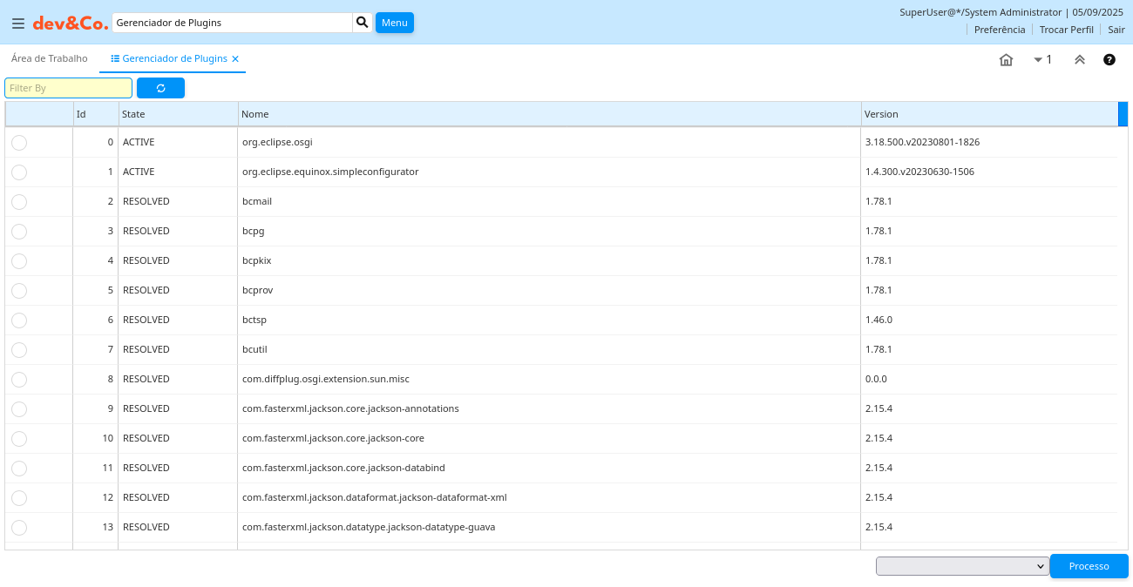Click the jackson-datatype-guava name cell
This screenshot has height=587, width=1133.
point(549,527)
